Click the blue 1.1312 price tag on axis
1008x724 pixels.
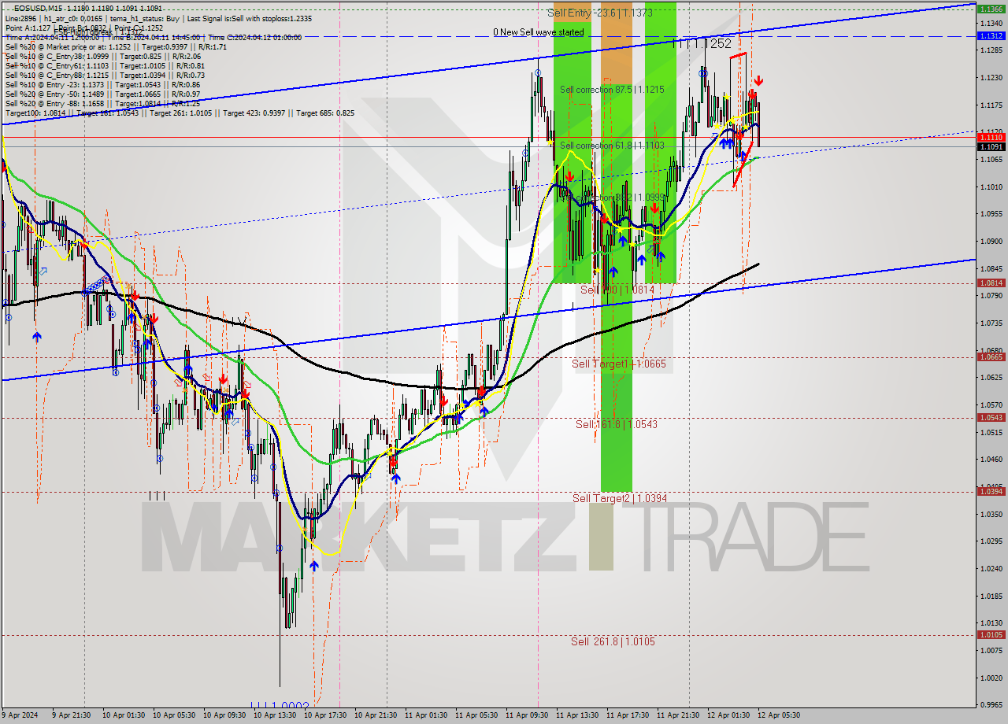990,36
